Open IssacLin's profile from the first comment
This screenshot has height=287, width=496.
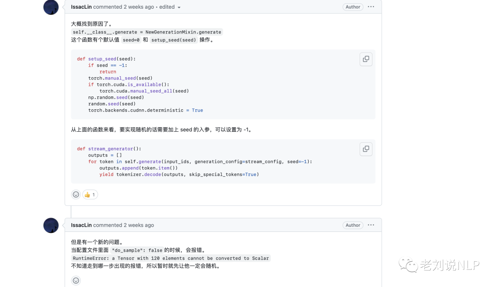coord(81,7)
